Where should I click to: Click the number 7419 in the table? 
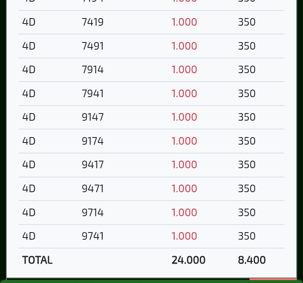pos(93,22)
